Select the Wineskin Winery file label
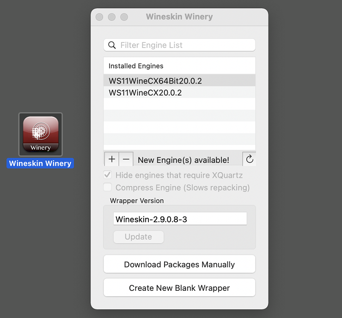 point(40,163)
